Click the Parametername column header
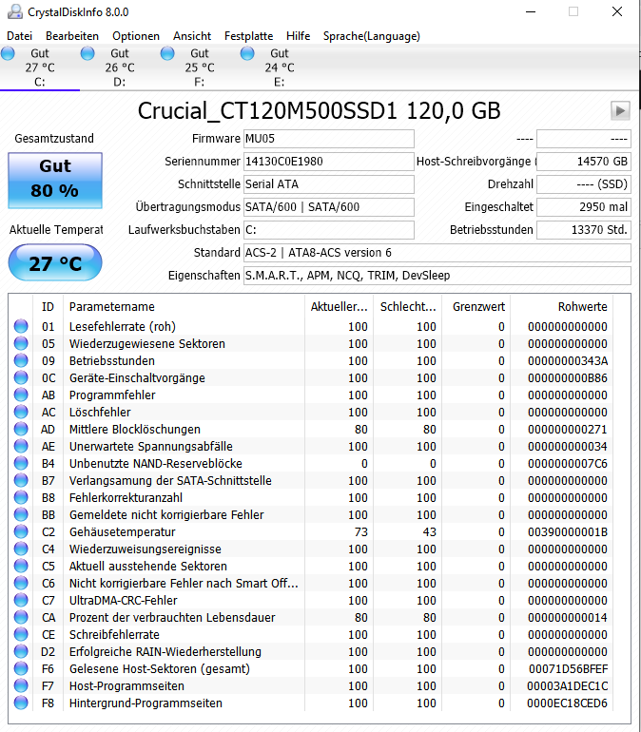641x732 pixels. [184, 307]
